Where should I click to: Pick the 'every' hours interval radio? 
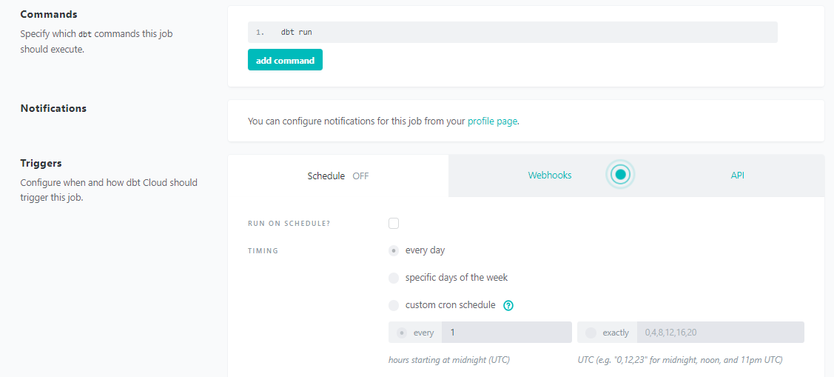402,333
